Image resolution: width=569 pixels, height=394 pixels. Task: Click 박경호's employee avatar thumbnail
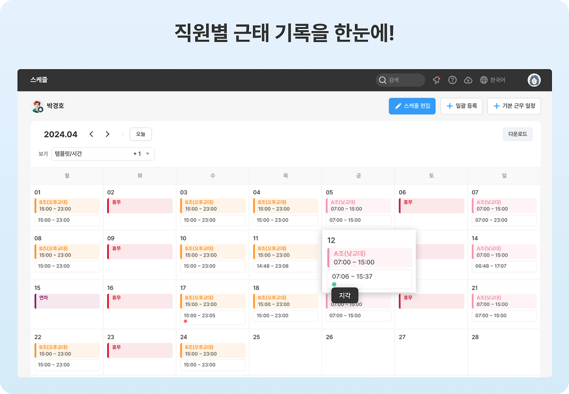(x=37, y=106)
